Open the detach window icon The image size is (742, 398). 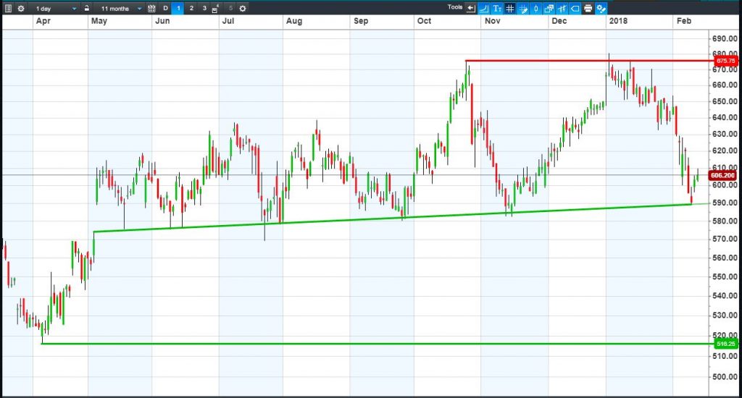coord(549,9)
